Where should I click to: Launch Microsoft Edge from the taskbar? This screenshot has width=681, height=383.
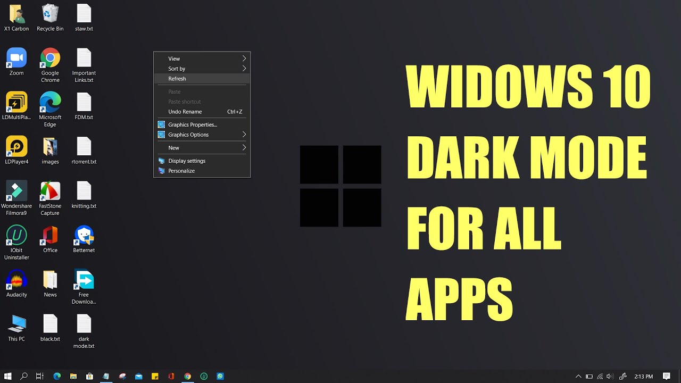point(57,376)
